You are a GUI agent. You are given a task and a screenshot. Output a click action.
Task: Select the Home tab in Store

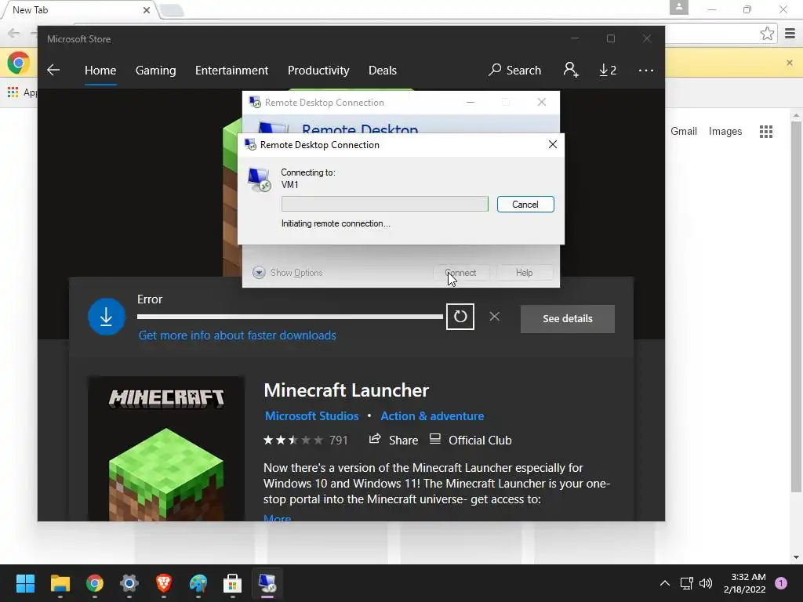click(100, 70)
